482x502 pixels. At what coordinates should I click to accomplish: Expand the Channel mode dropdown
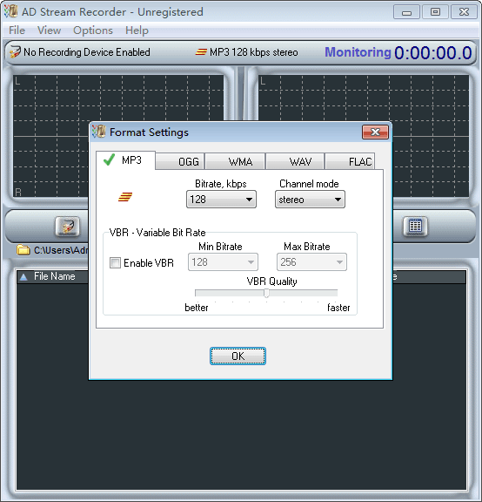(310, 199)
